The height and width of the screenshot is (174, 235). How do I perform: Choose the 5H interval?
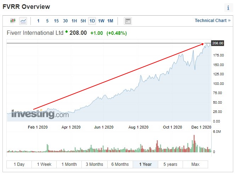pyautogui.click(x=83, y=21)
